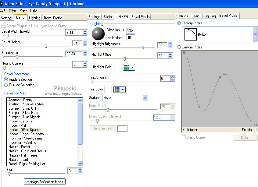This screenshot has height=187, width=258.
Task: Increase Bevel Width with up arrow
Action: pos(85,31)
